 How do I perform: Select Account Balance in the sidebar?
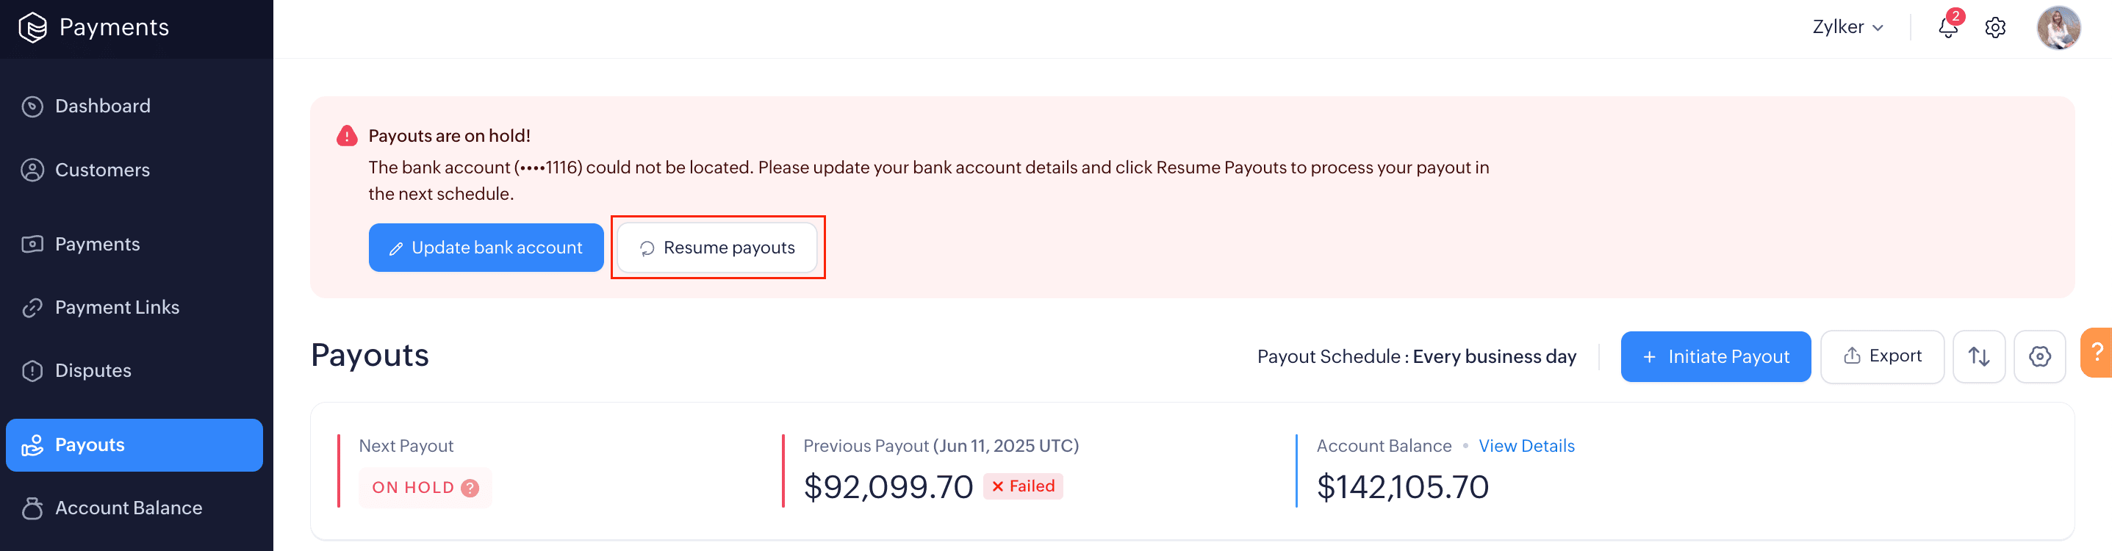(128, 508)
